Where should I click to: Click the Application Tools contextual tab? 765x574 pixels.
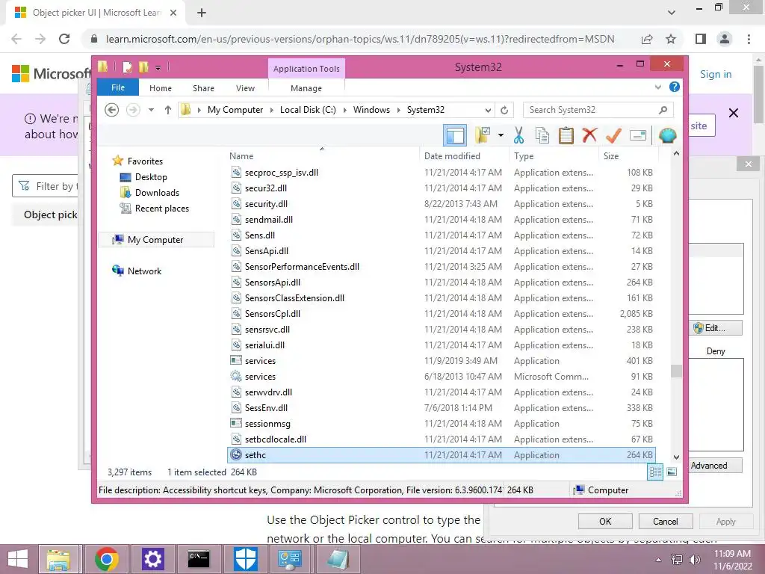point(306,68)
